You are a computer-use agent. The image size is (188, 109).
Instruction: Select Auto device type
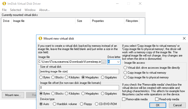click(x=44, y=104)
